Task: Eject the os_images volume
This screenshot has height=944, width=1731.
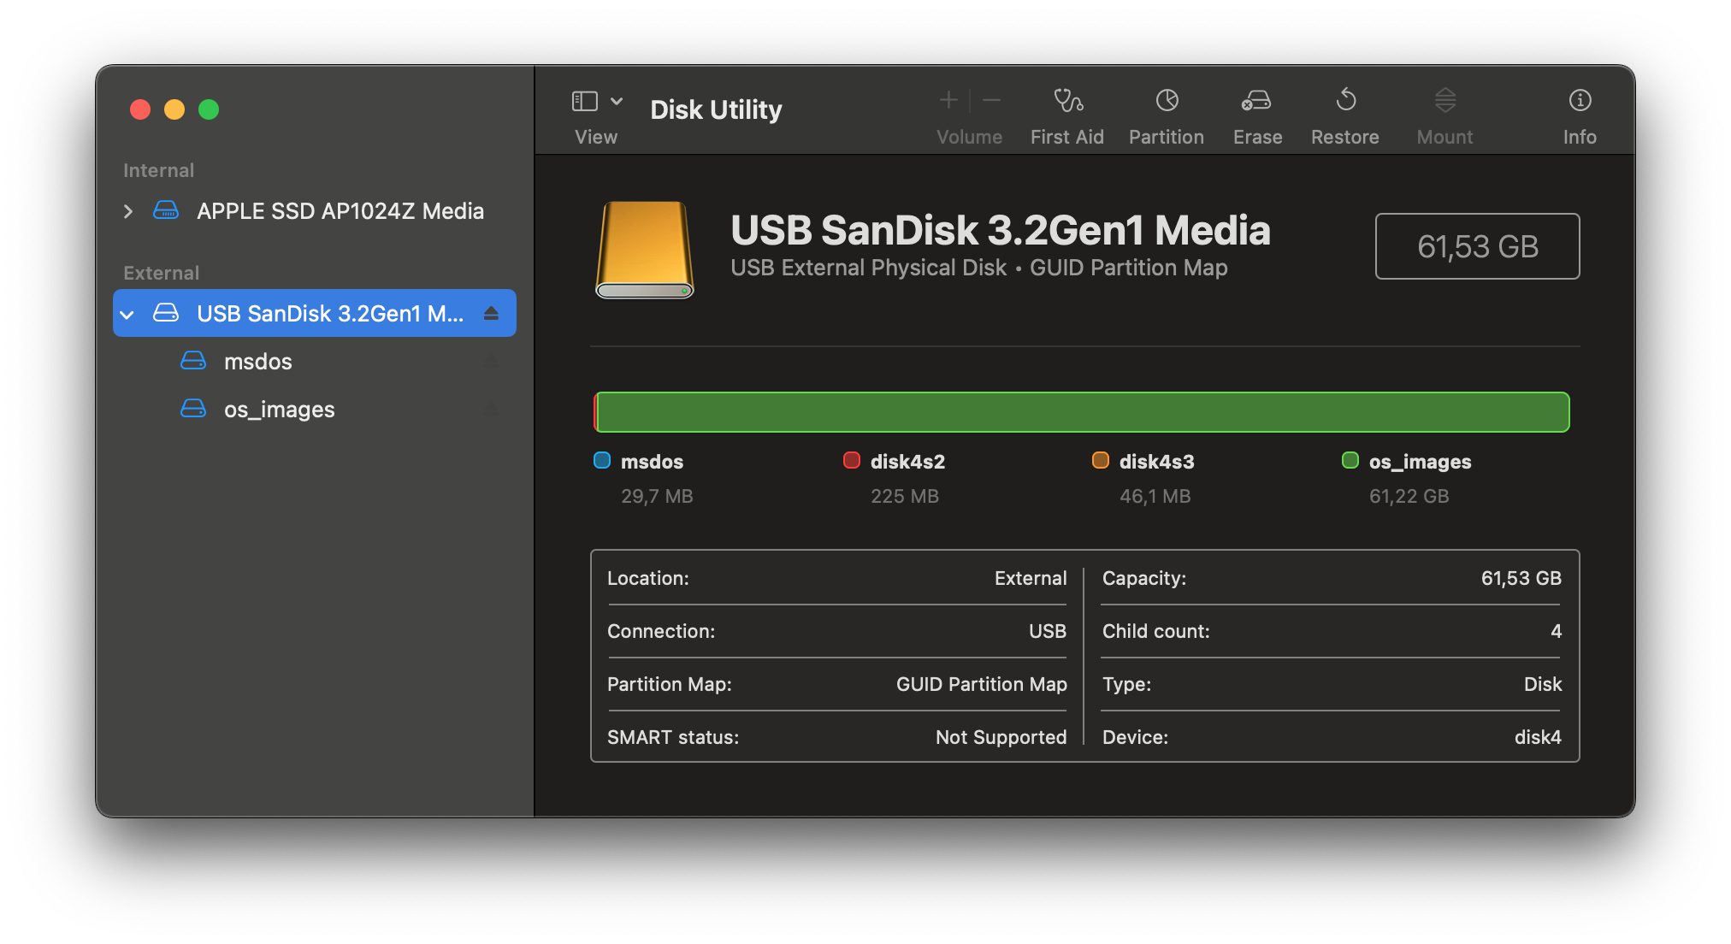Action: [491, 410]
